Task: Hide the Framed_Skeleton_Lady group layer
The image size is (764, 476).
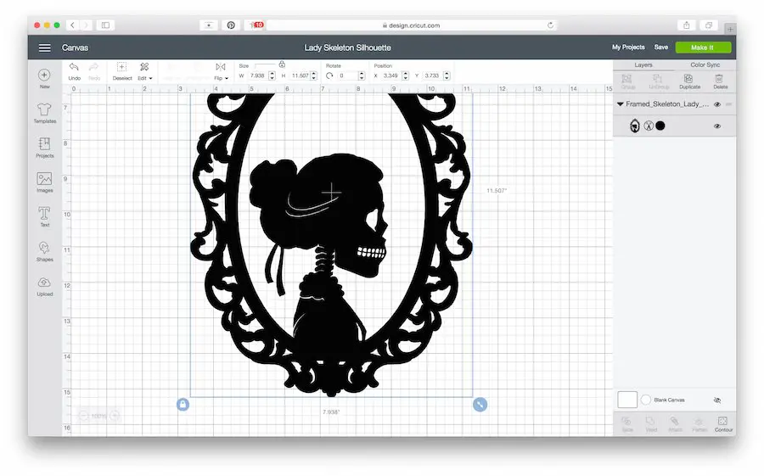Action: pyautogui.click(x=716, y=104)
